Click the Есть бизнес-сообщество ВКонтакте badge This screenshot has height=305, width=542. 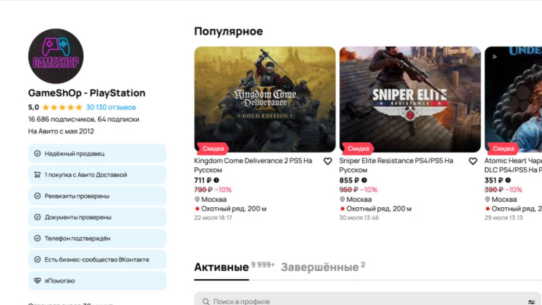pyautogui.click(x=97, y=259)
